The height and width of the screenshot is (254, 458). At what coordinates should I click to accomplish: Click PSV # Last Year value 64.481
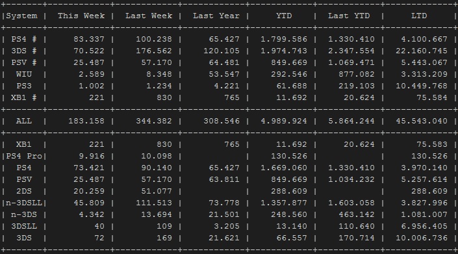[x=224, y=62]
